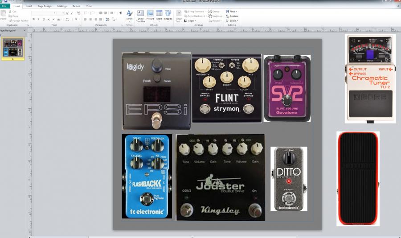Viewport: 401px width, 238px height.
Task: Collapse the Page Navigation pane
Action: tap(25, 30)
